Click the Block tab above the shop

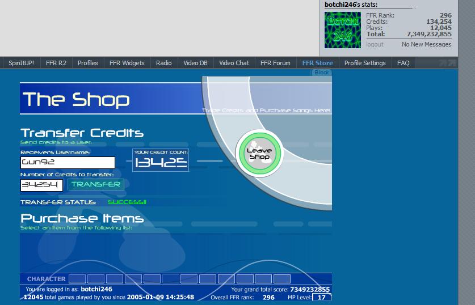[321, 73]
